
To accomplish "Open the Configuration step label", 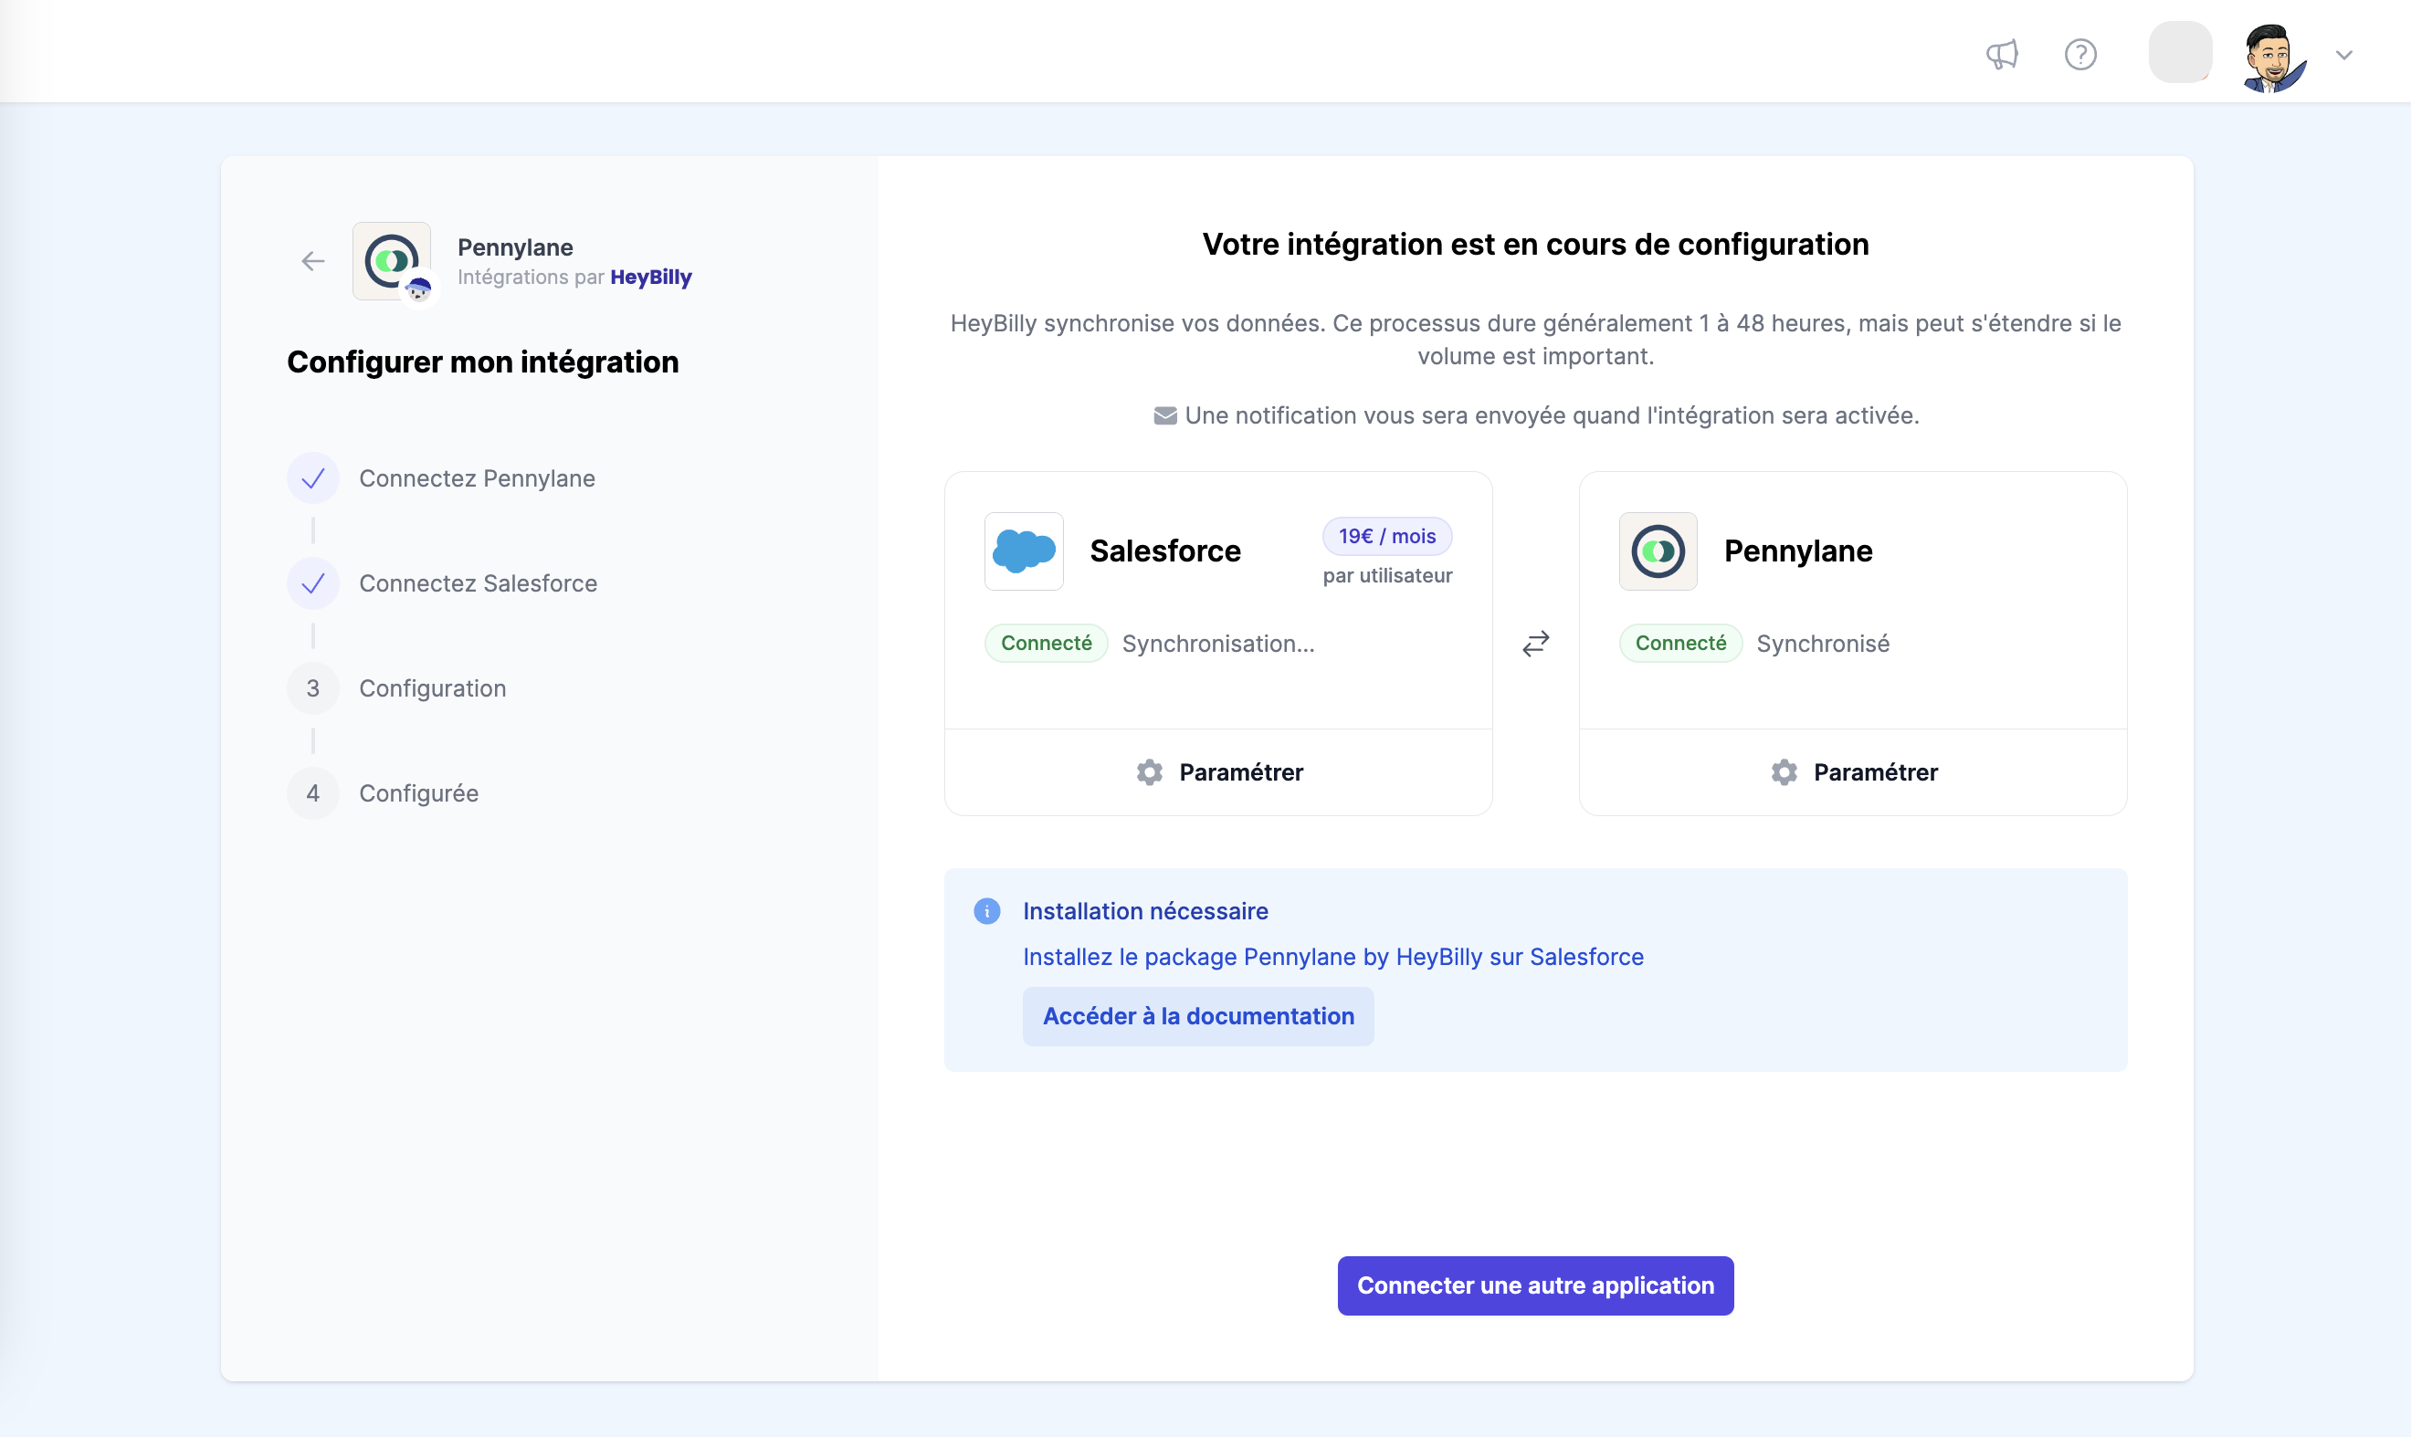I will 433,688.
